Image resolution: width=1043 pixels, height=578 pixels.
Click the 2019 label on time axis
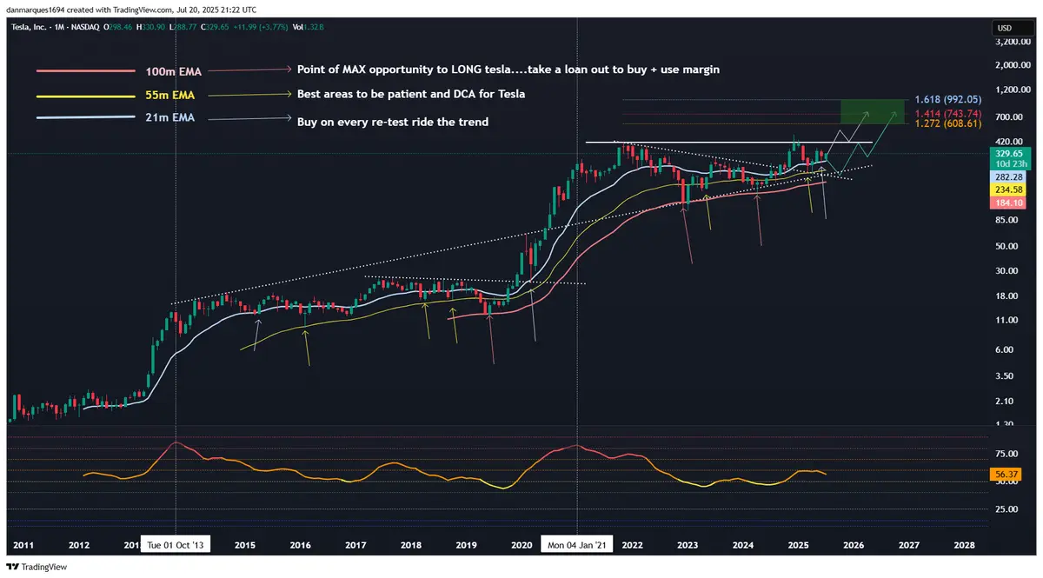click(466, 546)
